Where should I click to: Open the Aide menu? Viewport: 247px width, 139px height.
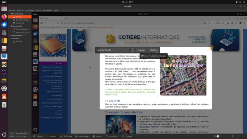[56, 11]
